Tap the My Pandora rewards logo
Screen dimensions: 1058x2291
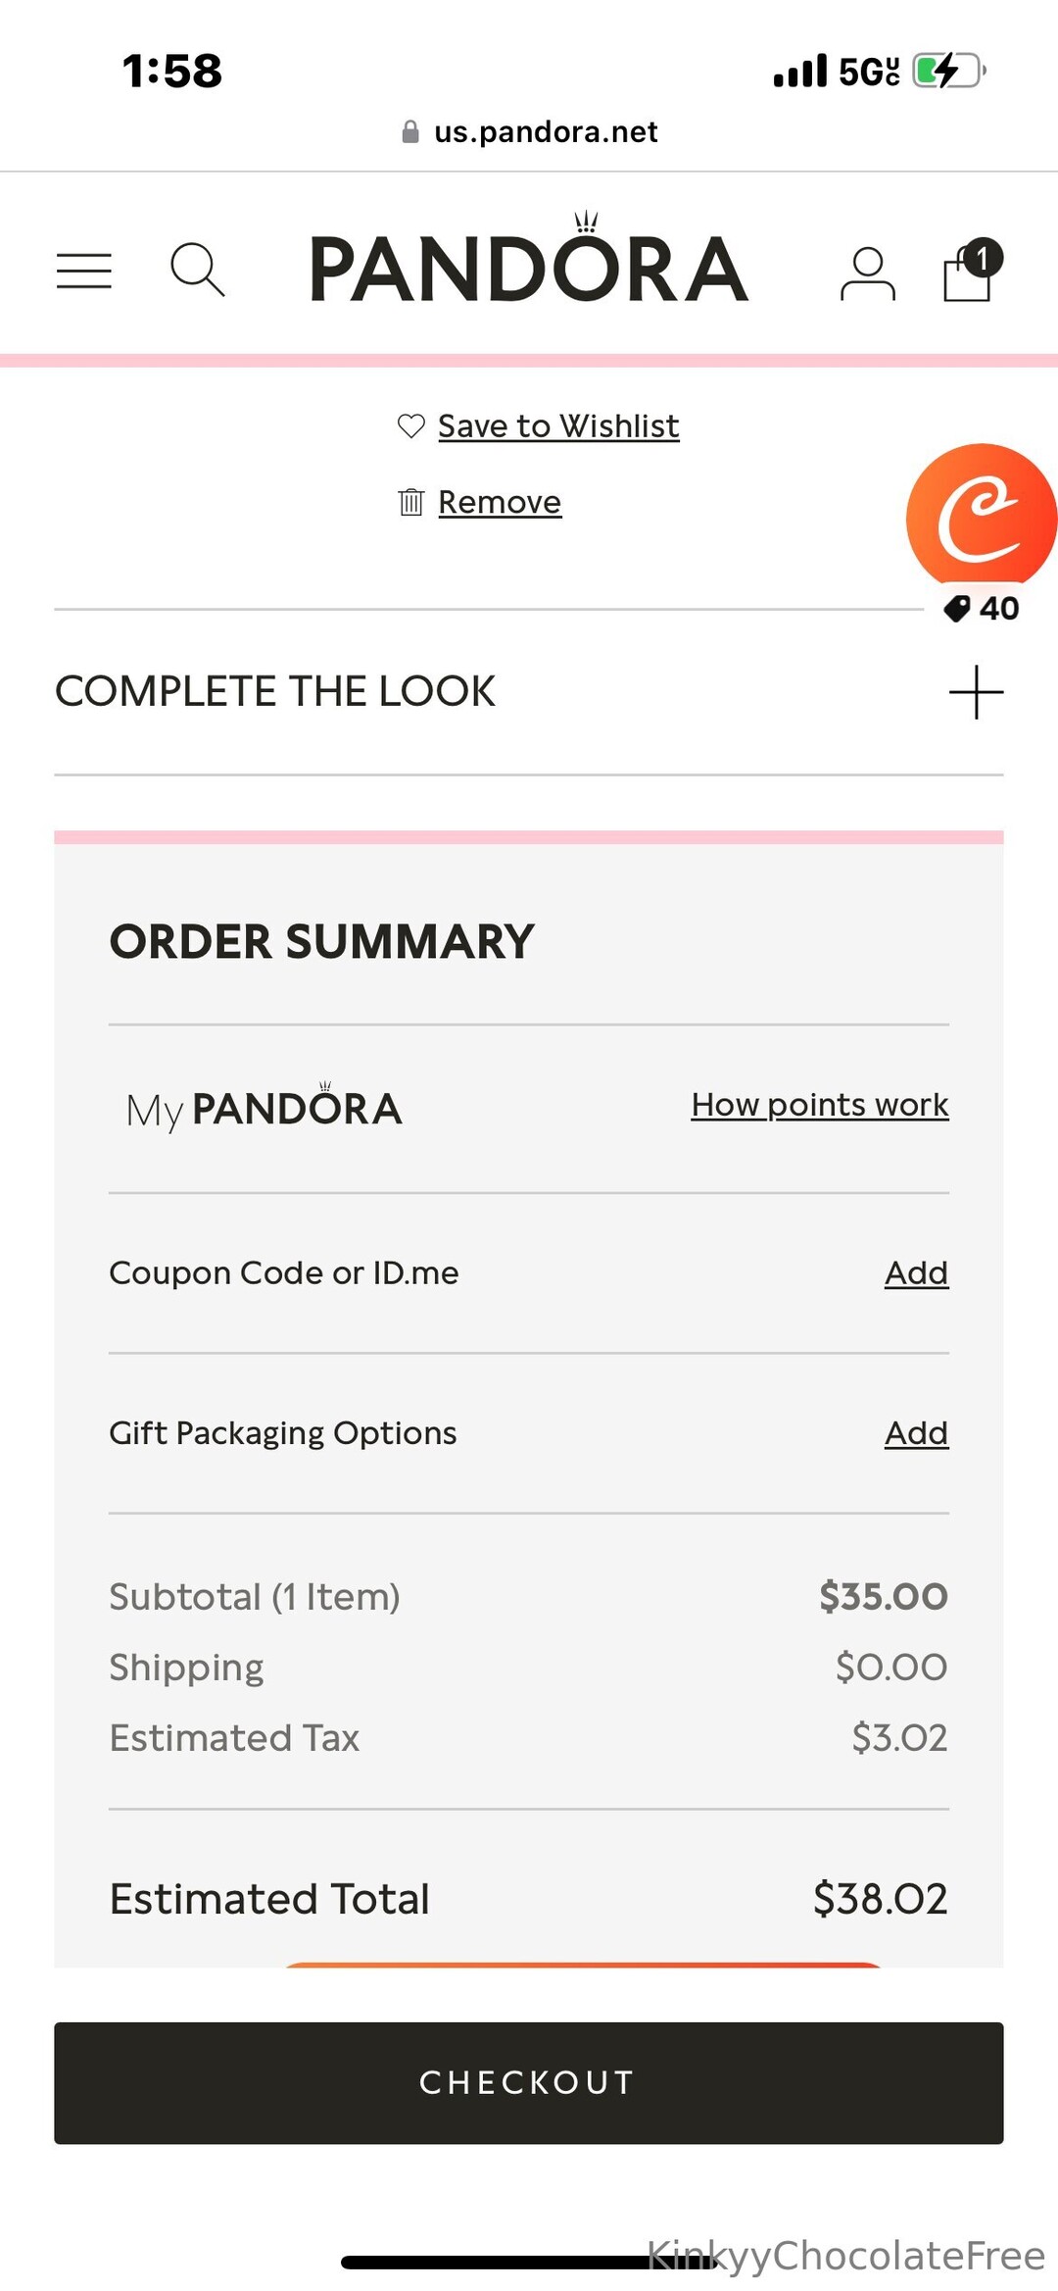click(x=264, y=1109)
